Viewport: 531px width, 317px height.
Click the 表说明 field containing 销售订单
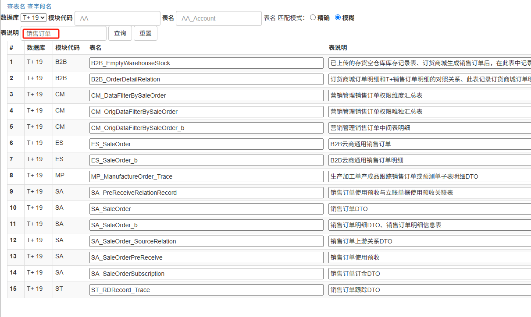(64, 33)
